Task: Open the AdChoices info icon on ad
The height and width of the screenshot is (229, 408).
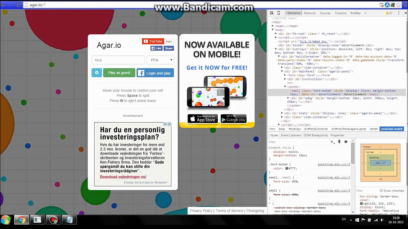Action: coord(165,124)
